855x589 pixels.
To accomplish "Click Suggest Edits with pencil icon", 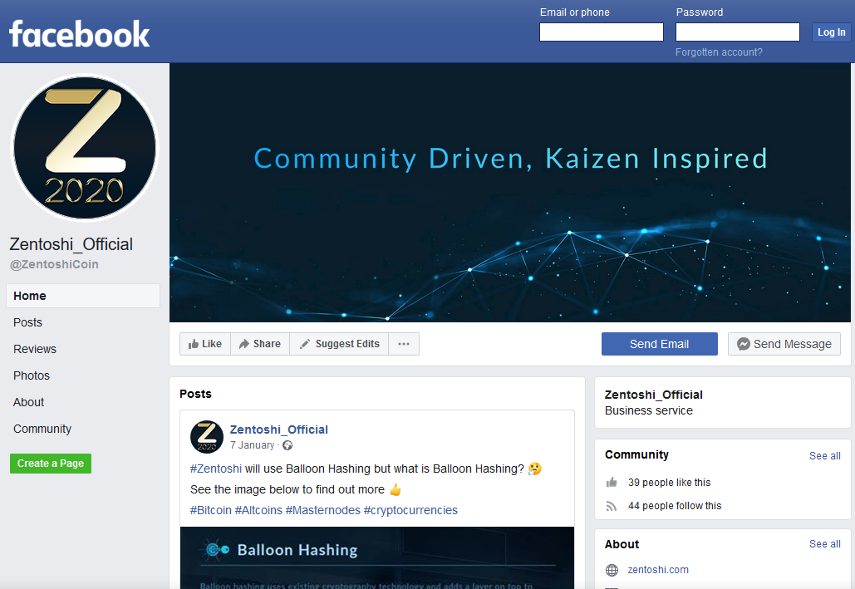I will pyautogui.click(x=339, y=344).
